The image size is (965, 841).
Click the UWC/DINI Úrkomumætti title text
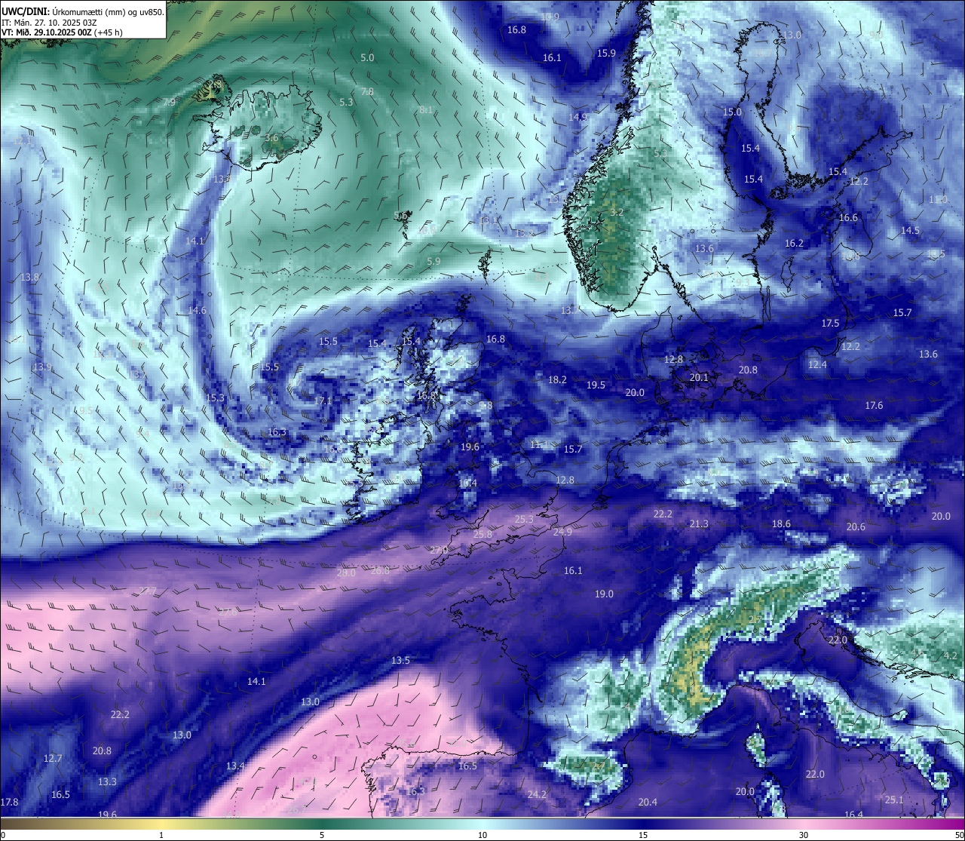point(83,12)
